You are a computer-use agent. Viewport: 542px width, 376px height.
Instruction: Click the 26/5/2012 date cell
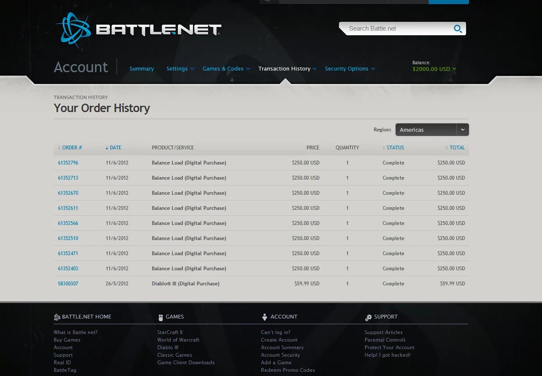117,284
